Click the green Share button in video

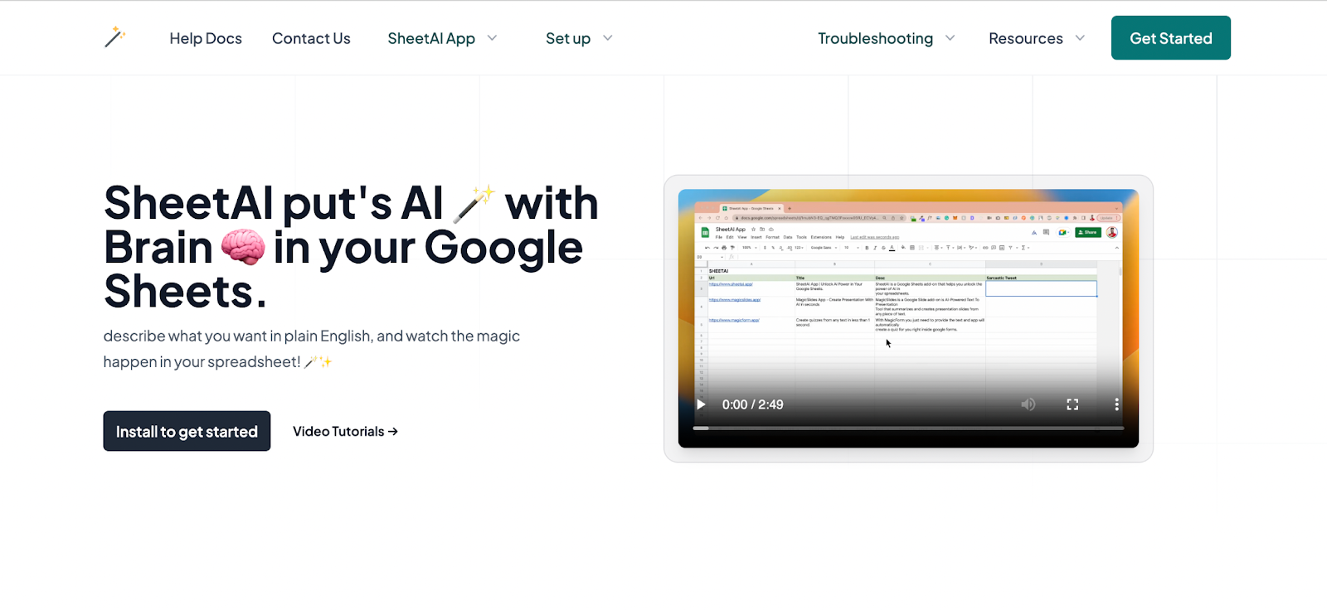1088,232
